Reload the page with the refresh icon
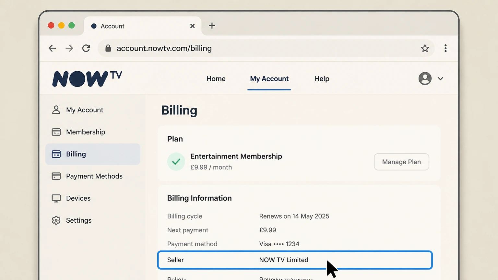This screenshot has width=498, height=280. click(86, 48)
